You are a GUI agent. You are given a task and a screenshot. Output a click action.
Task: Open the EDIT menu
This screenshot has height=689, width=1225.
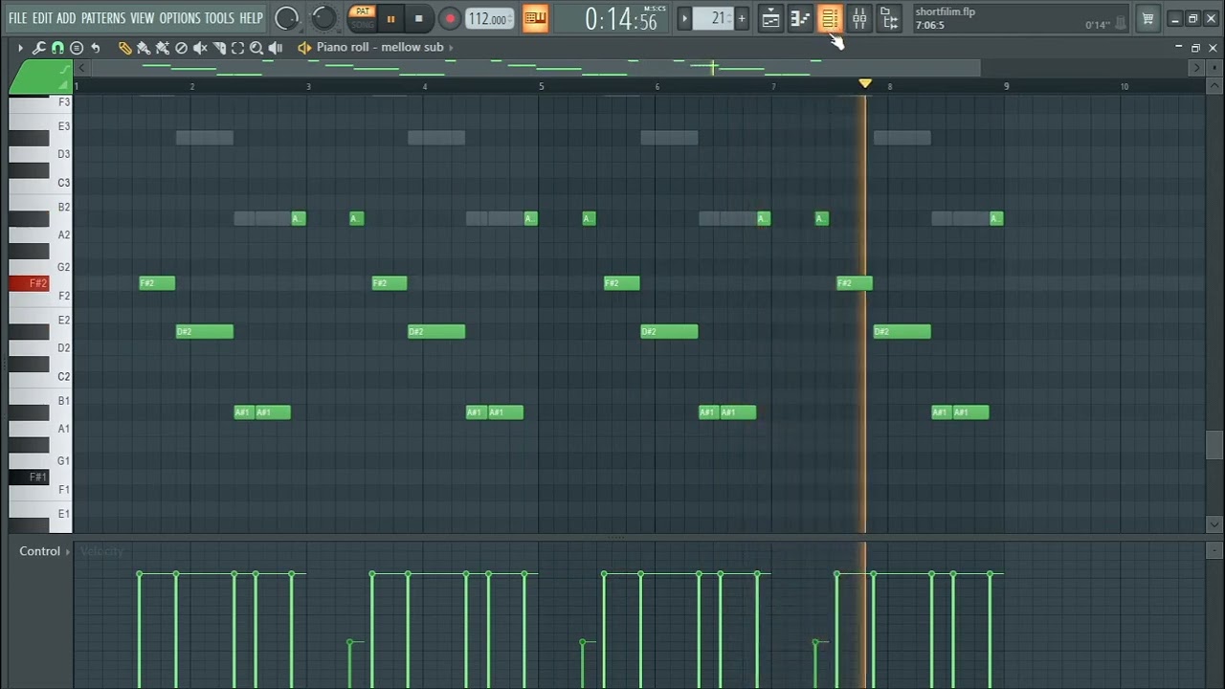(42, 18)
